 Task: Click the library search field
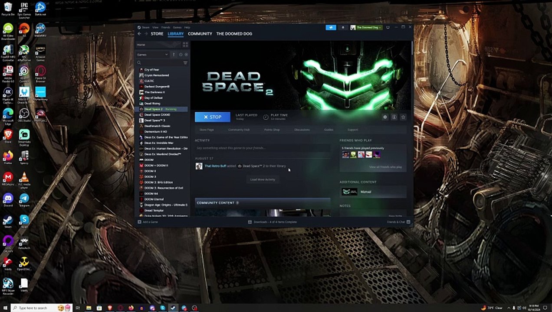159,63
